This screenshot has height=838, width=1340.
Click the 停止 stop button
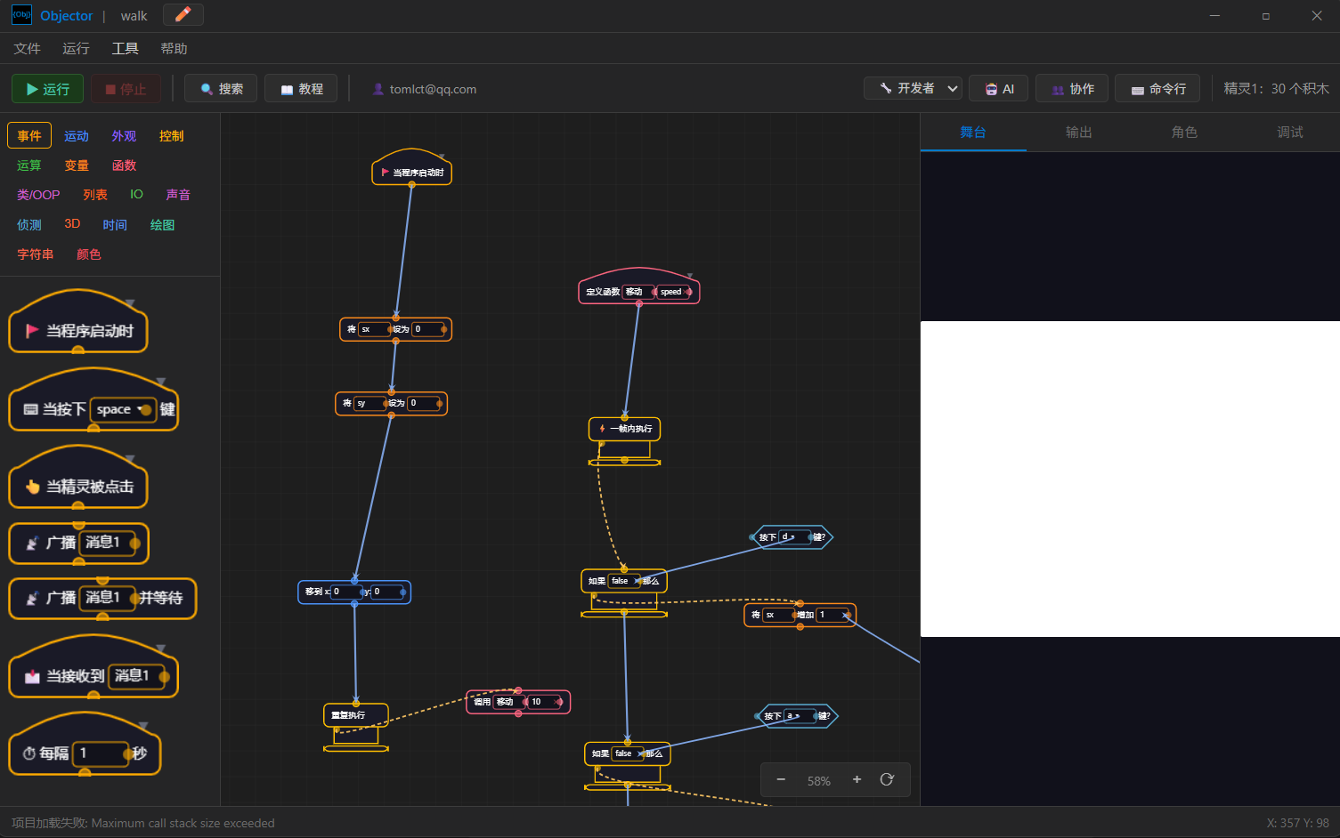coord(126,89)
